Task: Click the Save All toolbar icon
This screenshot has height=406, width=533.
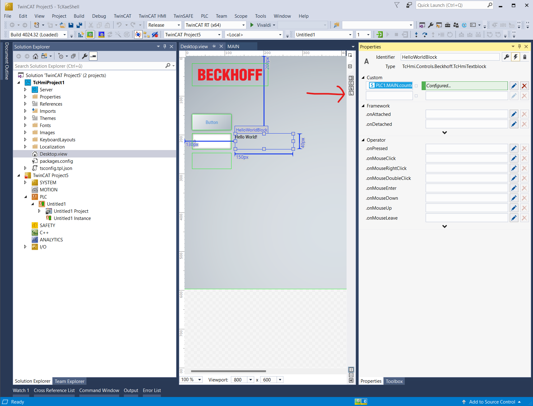Action: click(x=79, y=25)
